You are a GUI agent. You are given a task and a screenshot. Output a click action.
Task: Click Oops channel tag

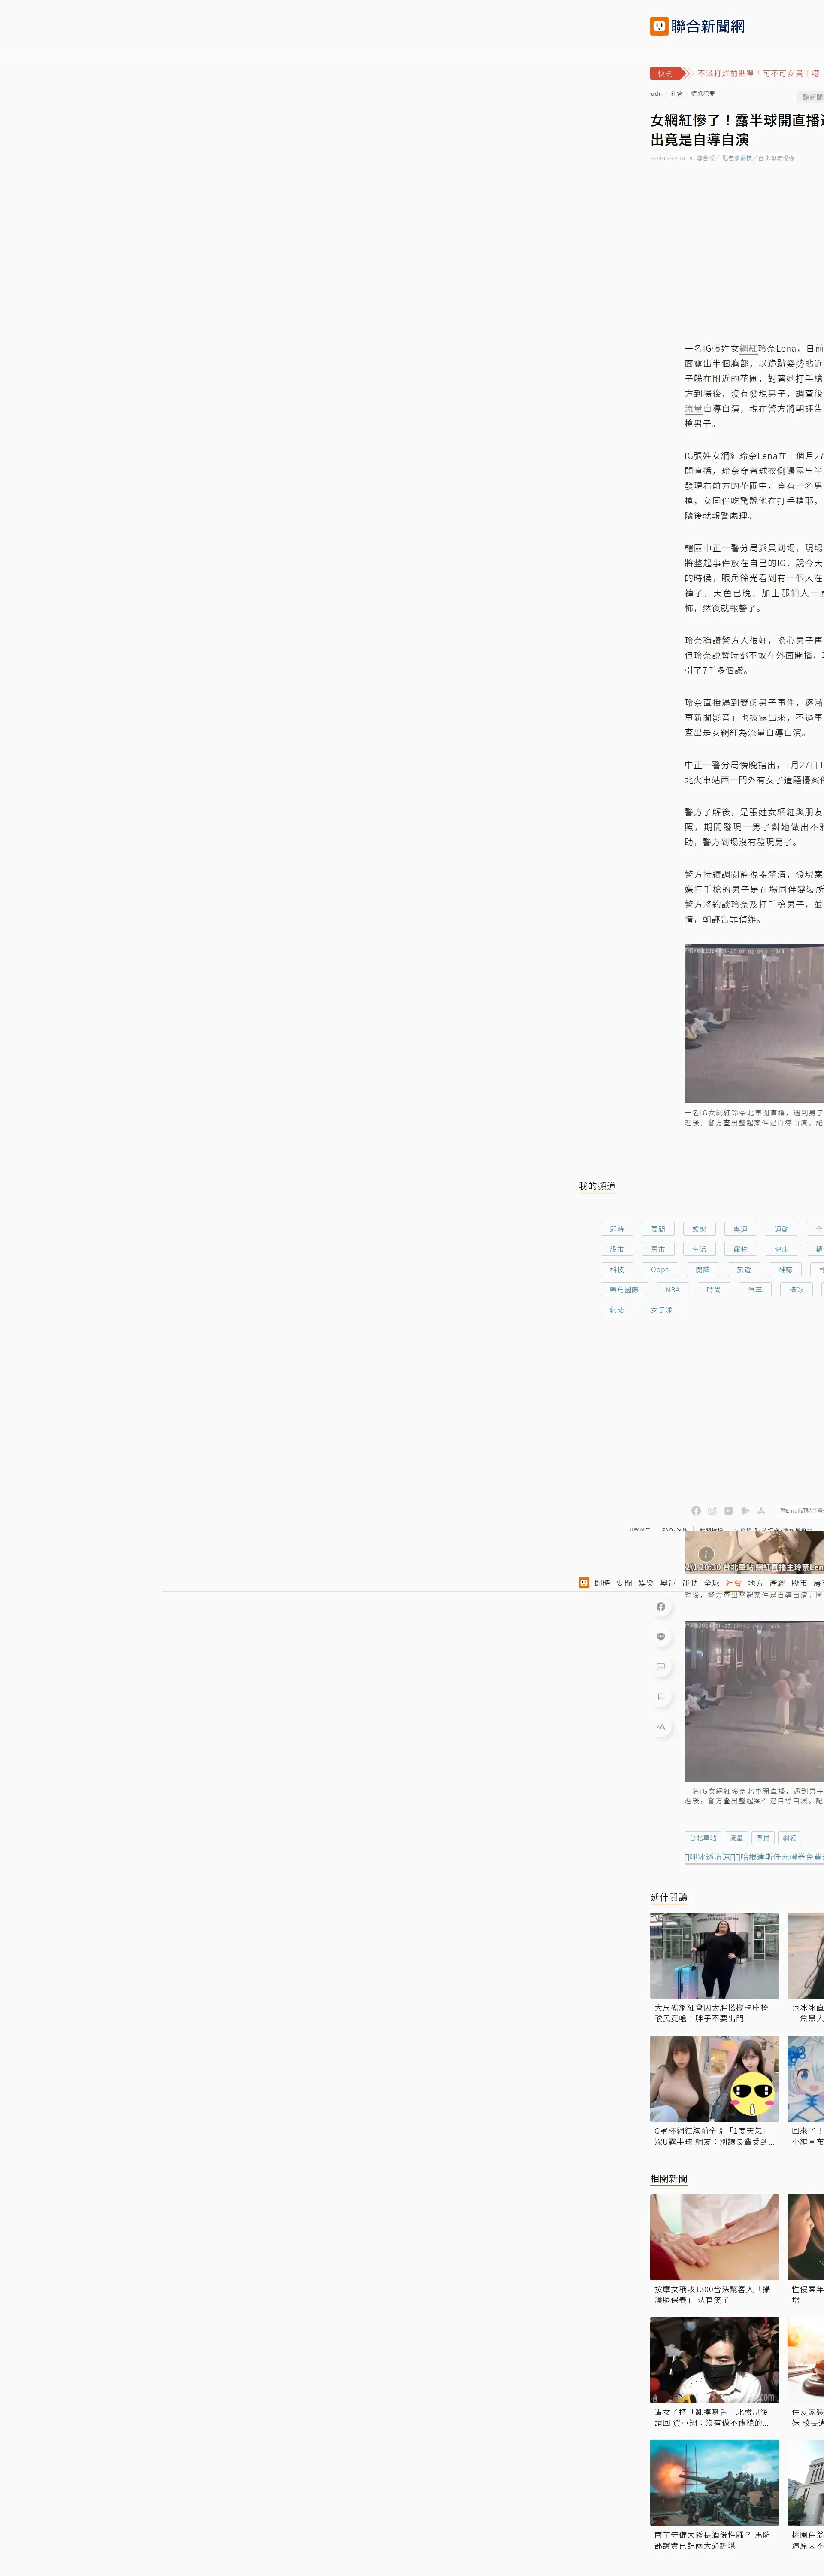tap(660, 1269)
